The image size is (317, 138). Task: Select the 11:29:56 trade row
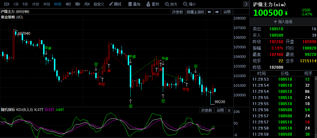pos(282,110)
